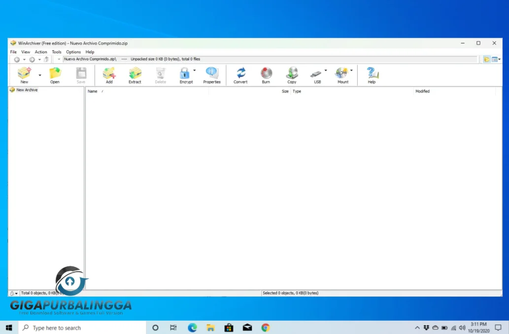Encrypt the archive using the Encrypt icon
The image size is (509, 334).
(186, 74)
